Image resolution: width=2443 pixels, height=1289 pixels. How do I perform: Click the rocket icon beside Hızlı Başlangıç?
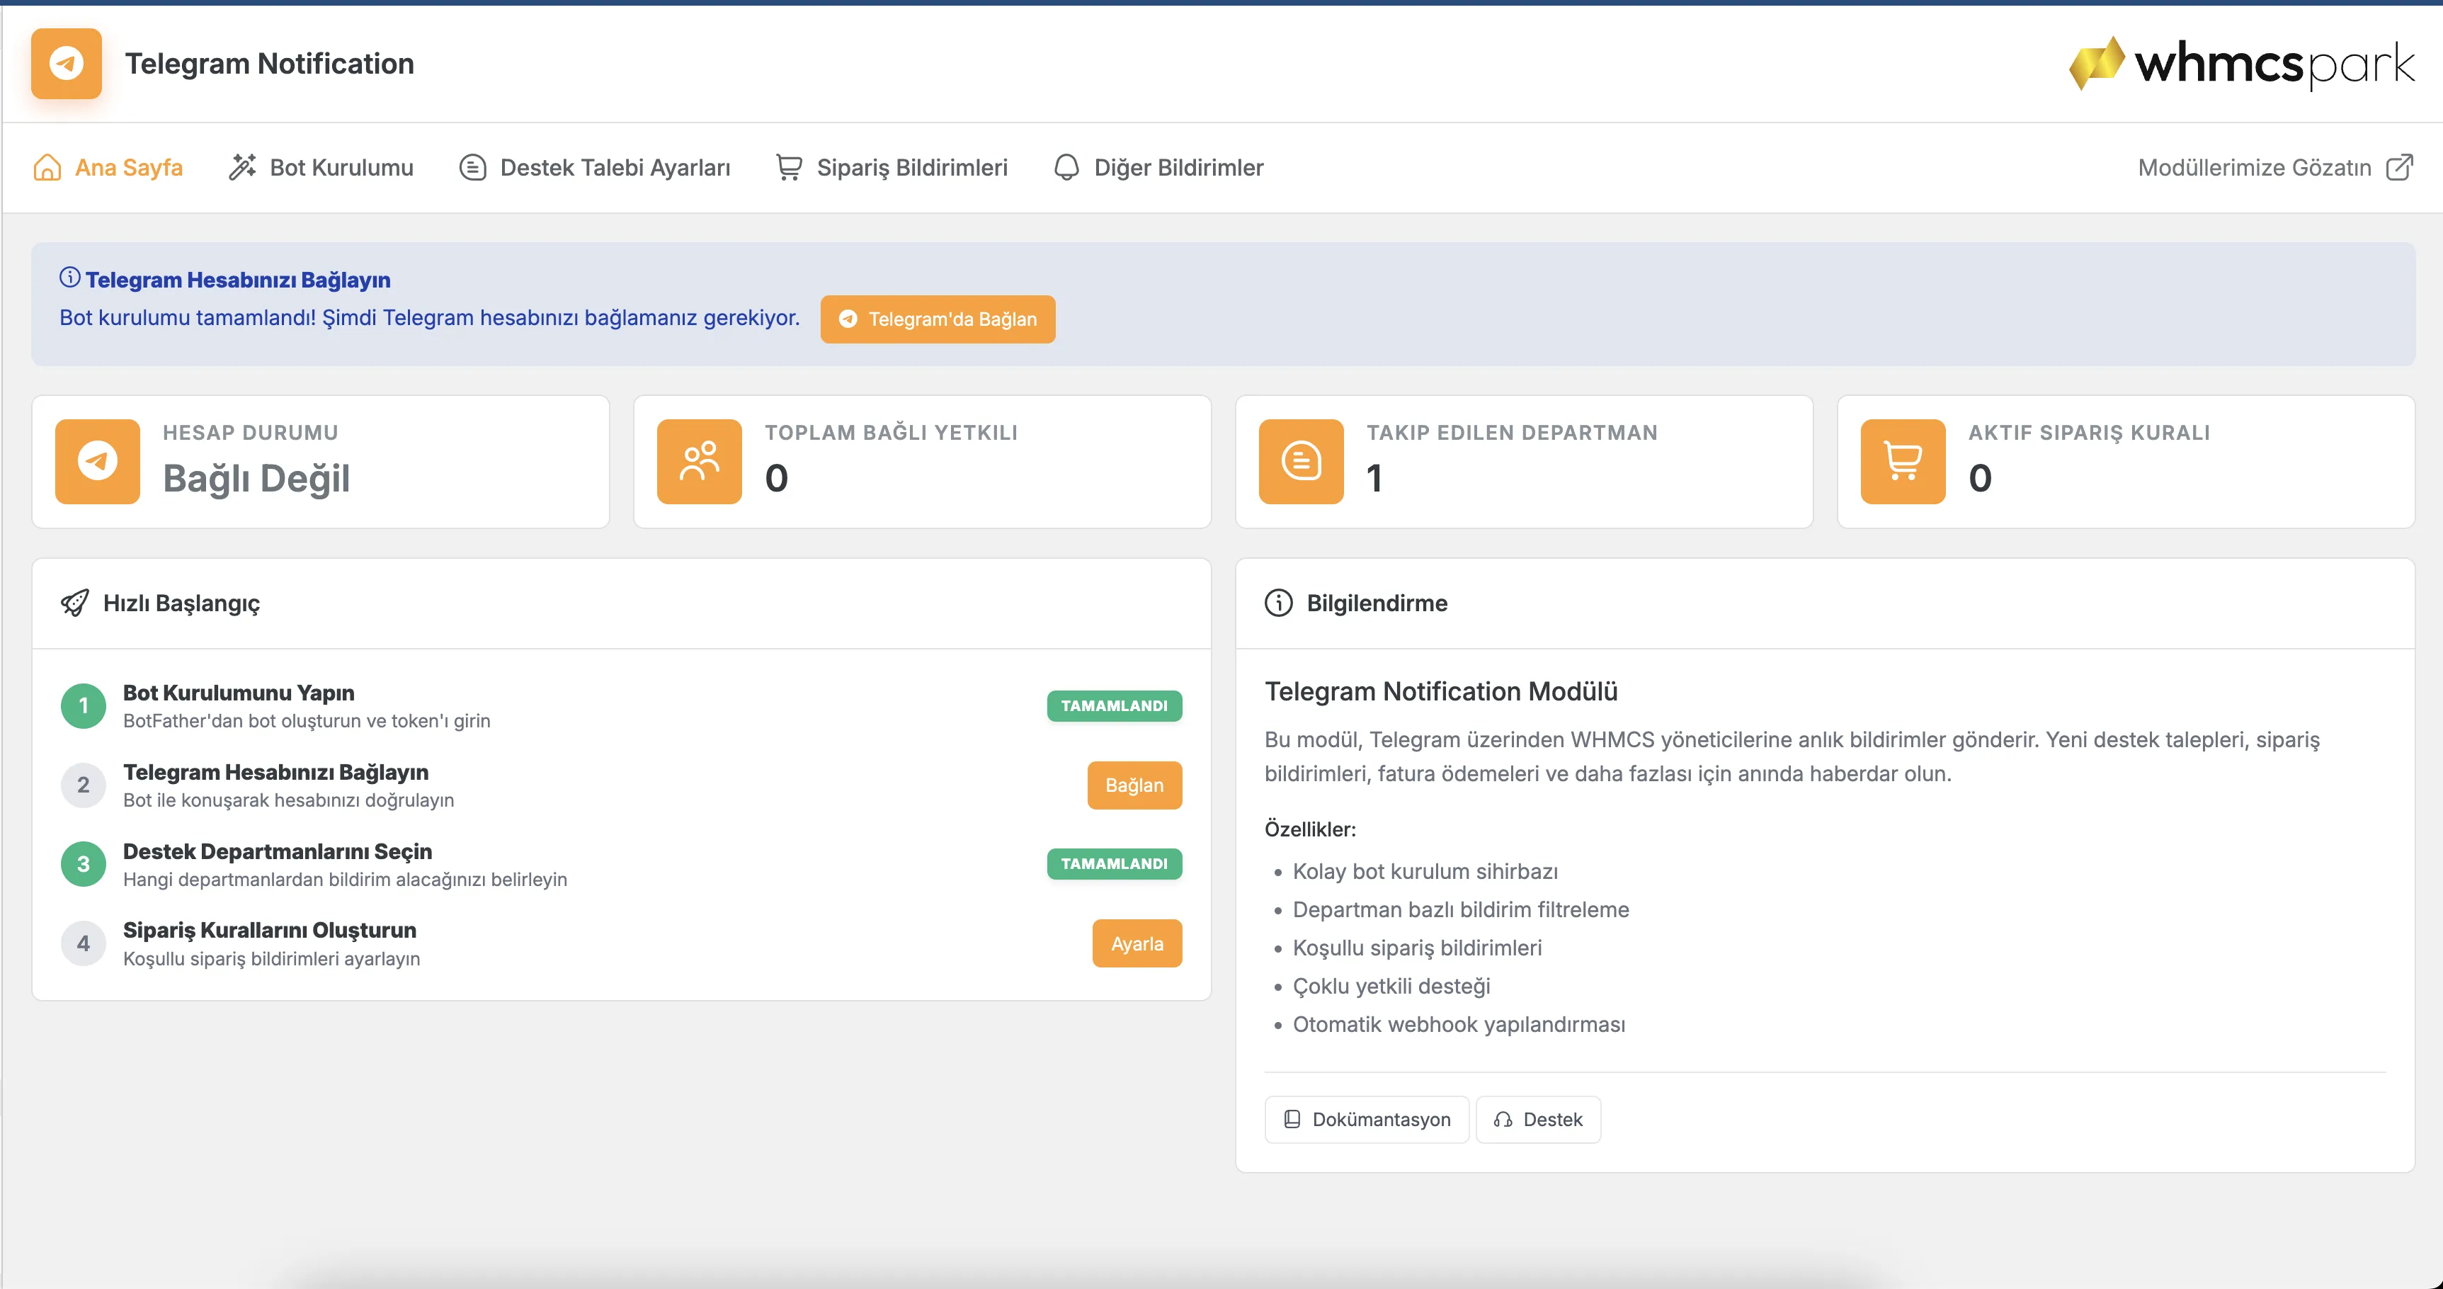[75, 603]
